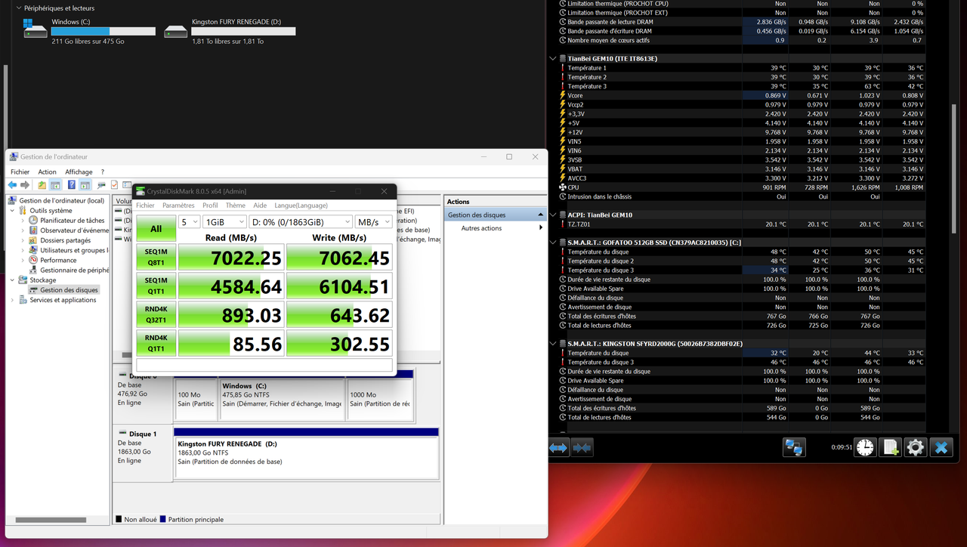Open HWiNFO settings gear icon
The width and height of the screenshot is (967, 547).
916,447
